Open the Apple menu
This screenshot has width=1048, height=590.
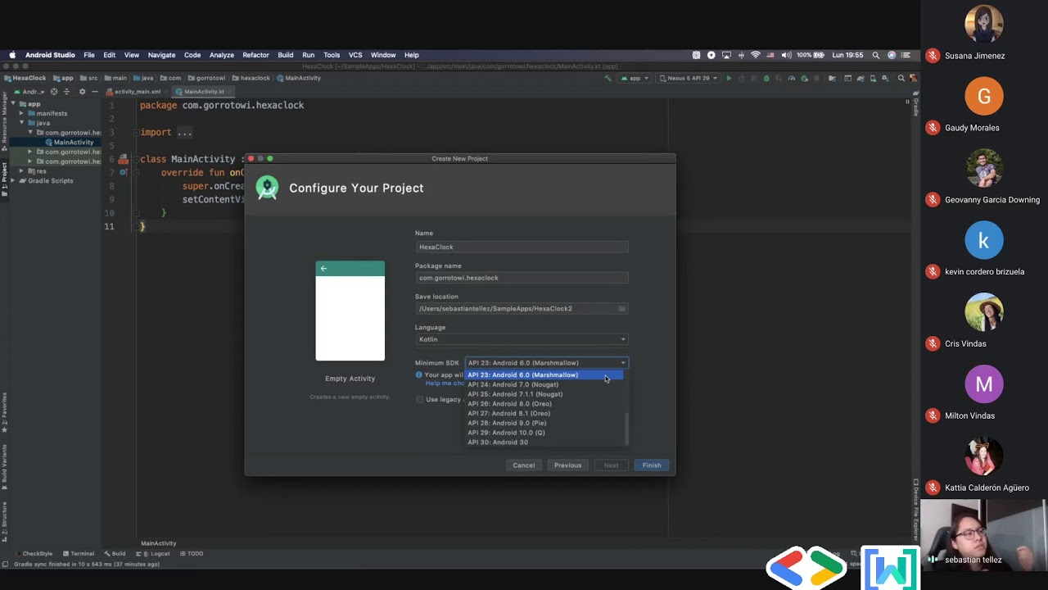tap(12, 55)
